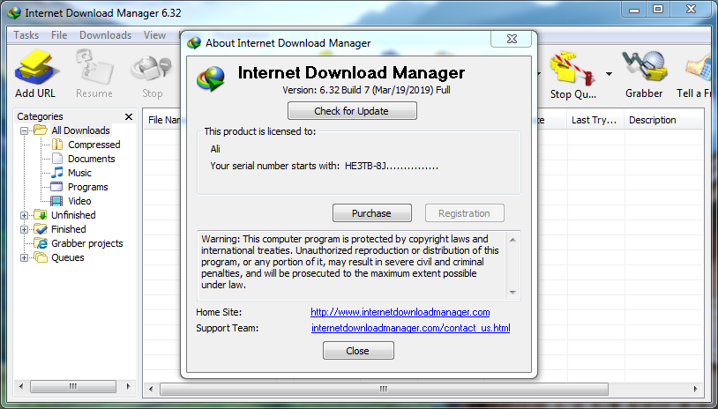Click the Queues folder icon
Viewport: 718px width, 409px height.
coord(41,257)
